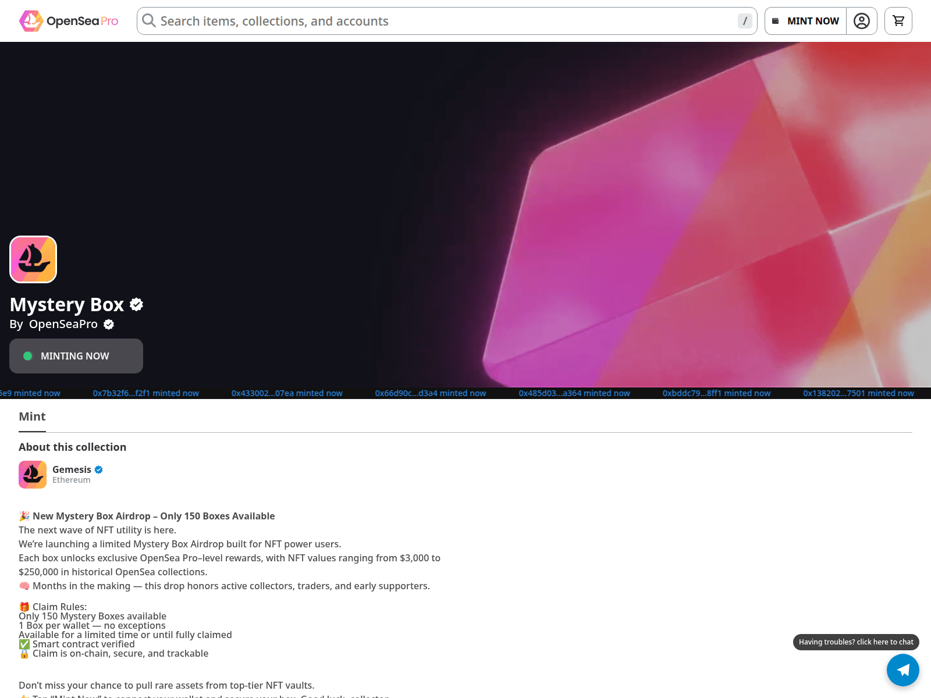Open the Telegram chat bubble icon

903,670
